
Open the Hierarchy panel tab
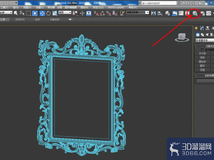click(x=208, y=28)
